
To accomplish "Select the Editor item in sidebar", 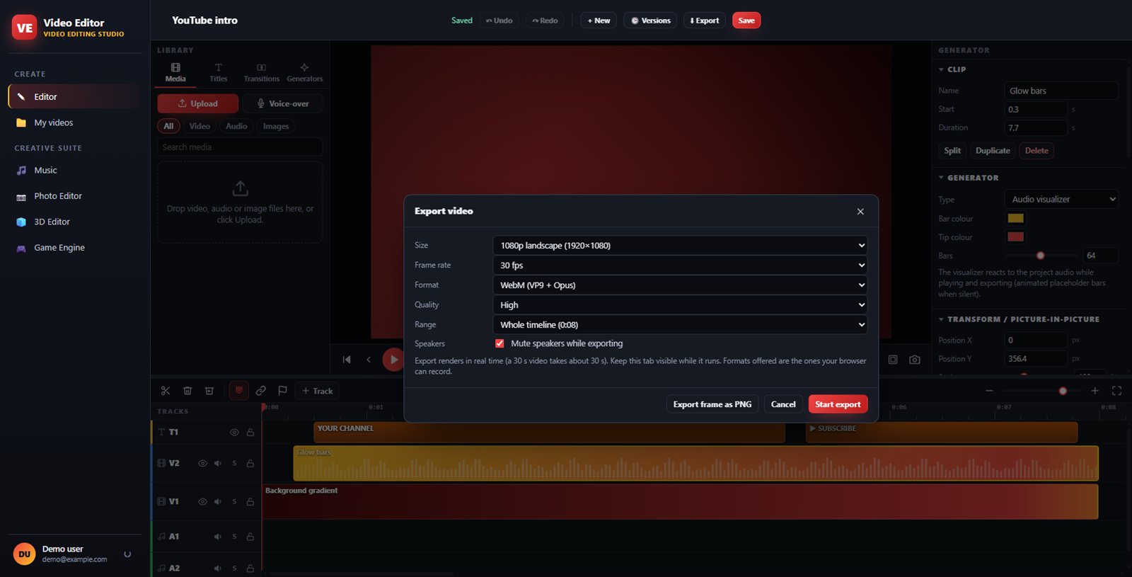I will click(75, 96).
